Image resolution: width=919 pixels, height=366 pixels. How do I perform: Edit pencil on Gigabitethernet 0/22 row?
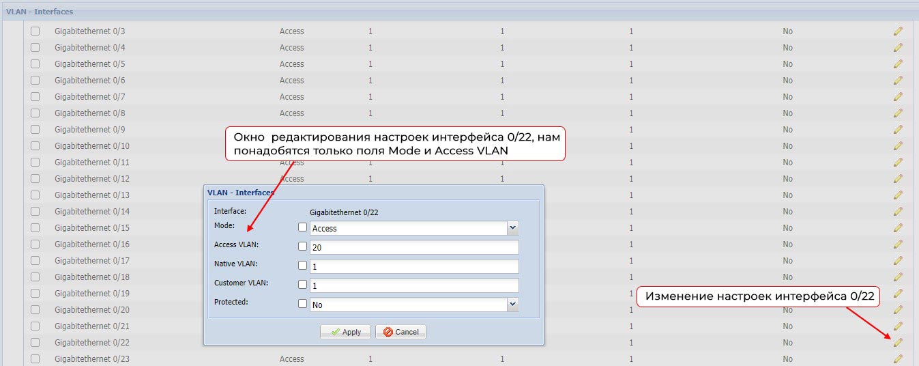[898, 343]
